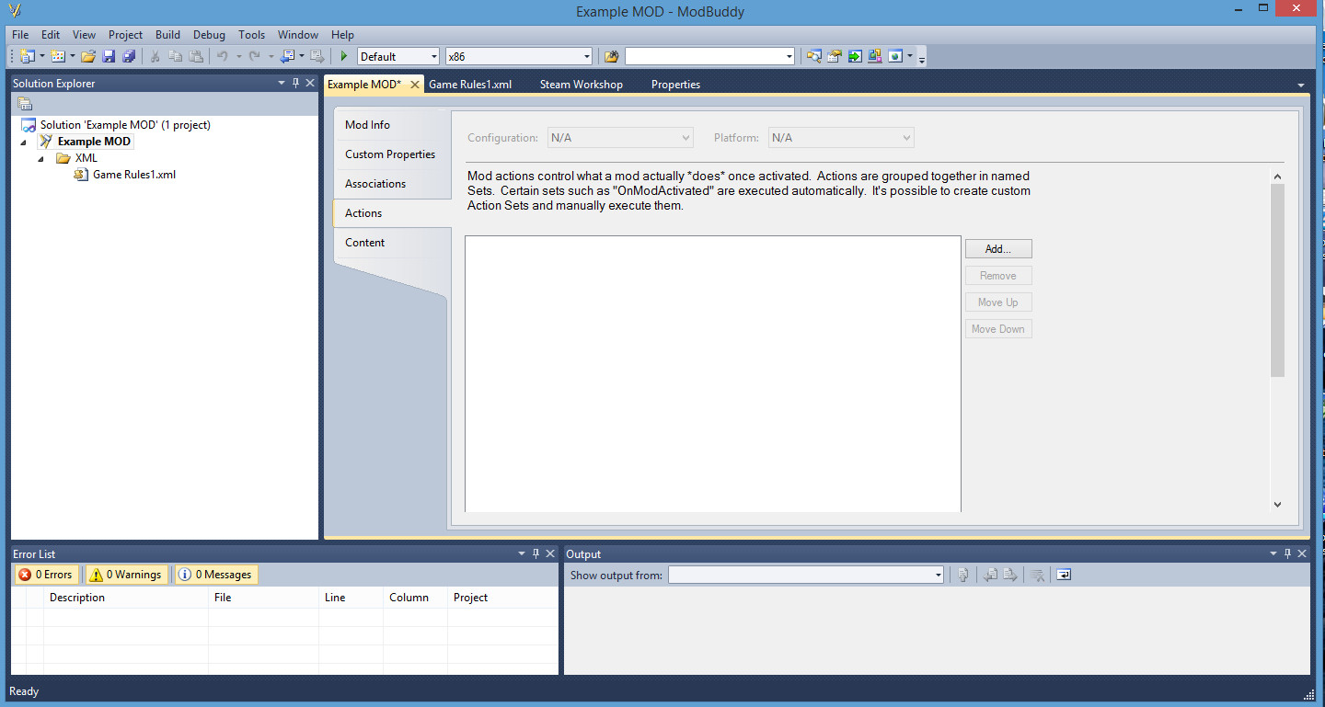The image size is (1325, 707).
Task: Select Solution 'Example MOD' root node
Action: [x=125, y=125]
